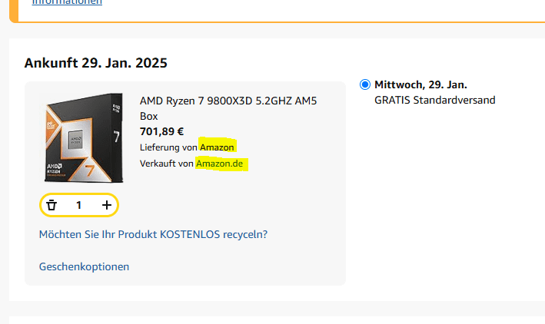Click the price 701,89 €
The image size is (545, 324).
coord(161,131)
